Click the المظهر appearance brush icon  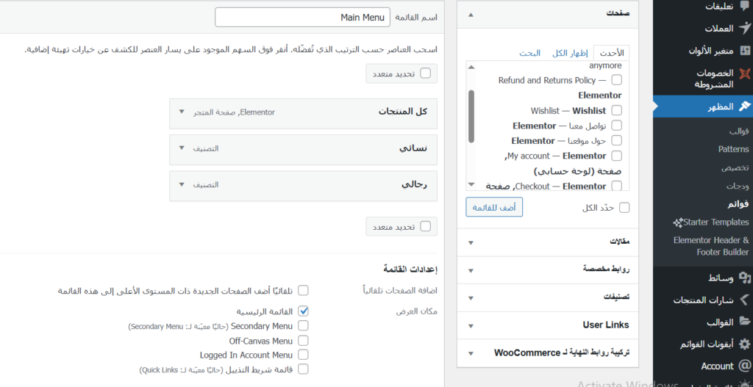(x=744, y=106)
